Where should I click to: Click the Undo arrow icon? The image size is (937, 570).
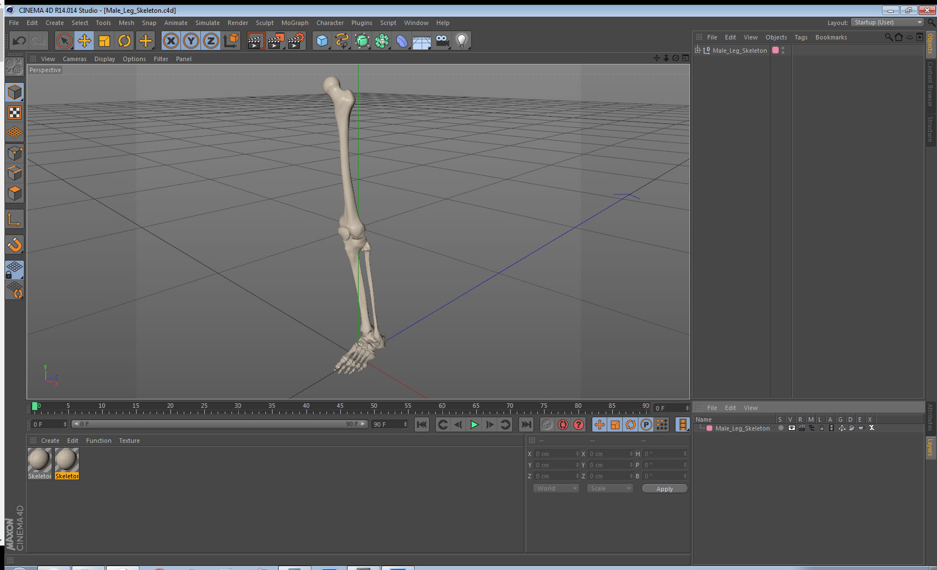click(x=19, y=41)
